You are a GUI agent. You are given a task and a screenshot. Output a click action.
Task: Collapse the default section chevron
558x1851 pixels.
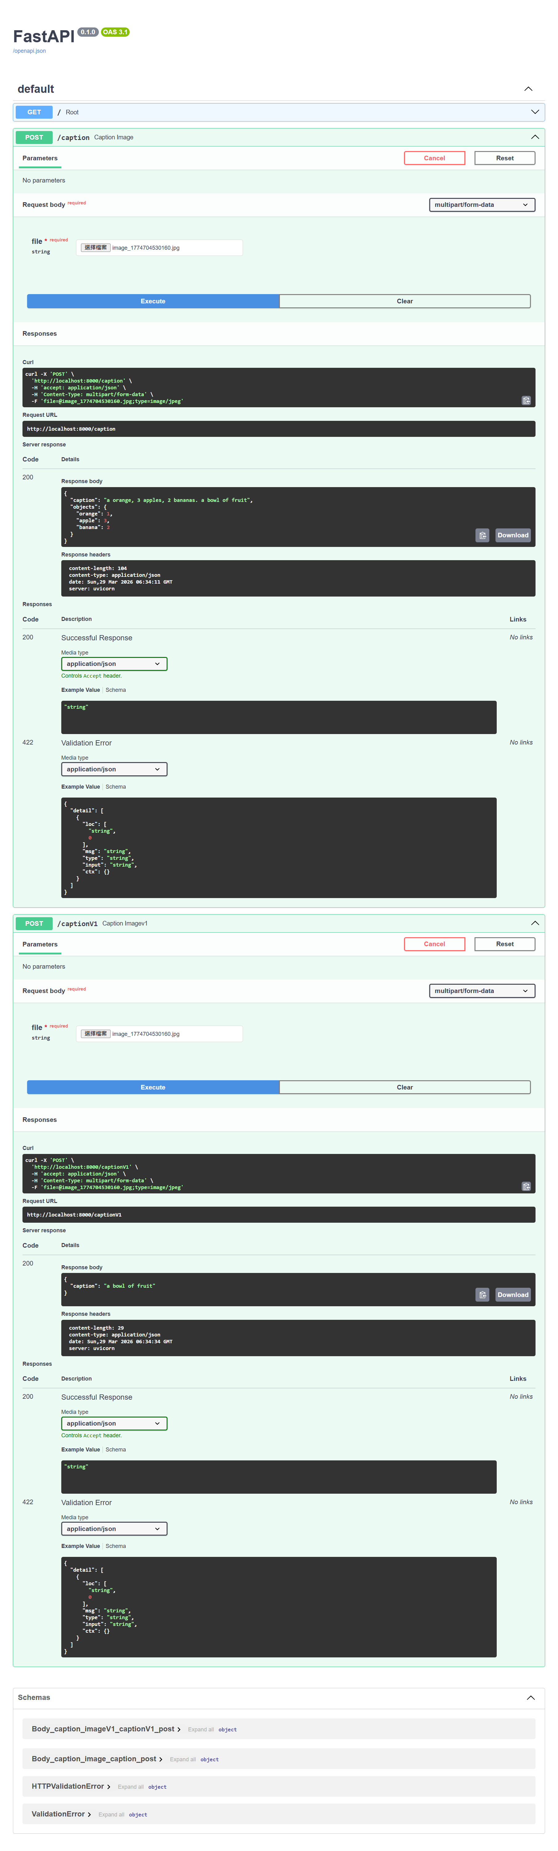coord(528,89)
